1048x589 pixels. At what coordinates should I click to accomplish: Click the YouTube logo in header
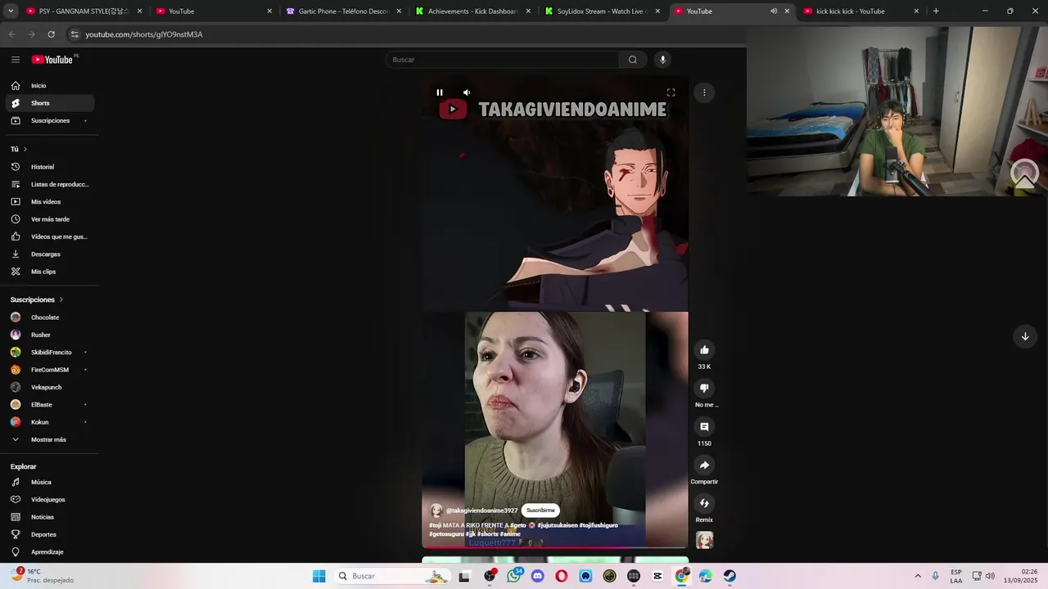point(52,60)
